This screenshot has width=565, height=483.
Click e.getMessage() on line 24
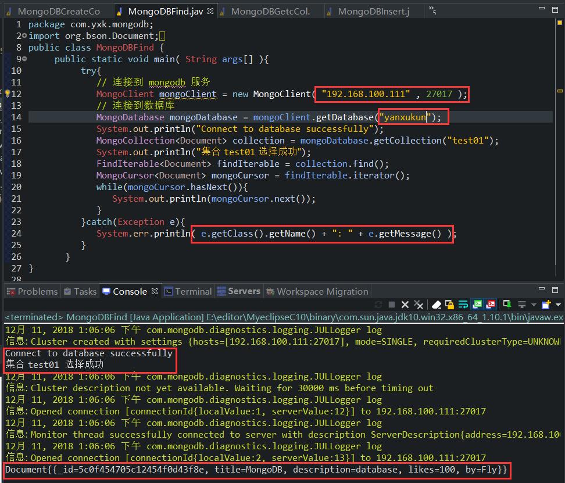click(x=405, y=234)
